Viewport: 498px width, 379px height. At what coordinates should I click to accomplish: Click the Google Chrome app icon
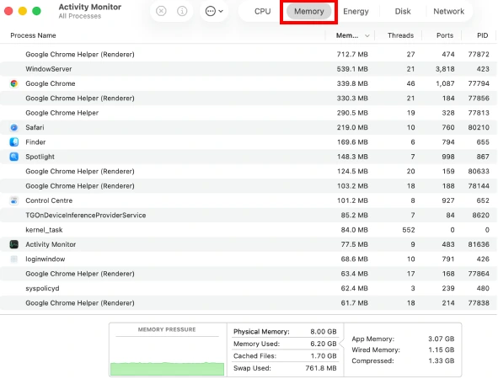tap(14, 83)
